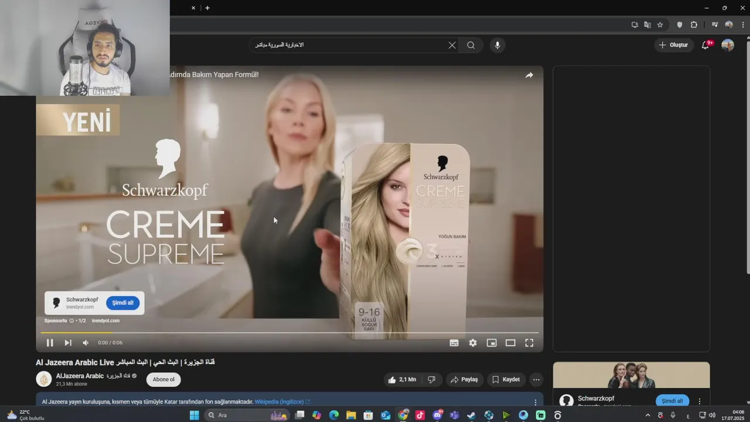Open Steam from the taskbar
The height and width of the screenshot is (422, 750).
pyautogui.click(x=471, y=415)
